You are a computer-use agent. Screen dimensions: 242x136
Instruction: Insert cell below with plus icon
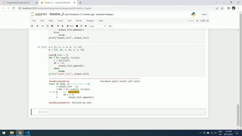[x=37, y=26]
